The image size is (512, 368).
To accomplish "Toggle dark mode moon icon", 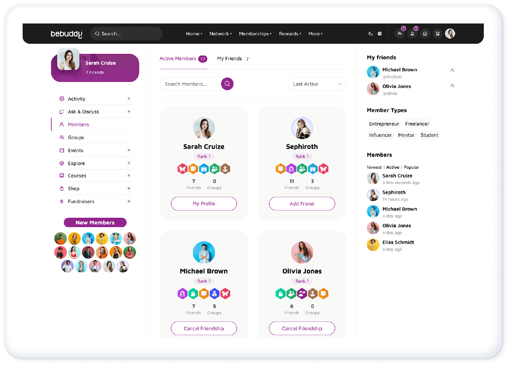I will tap(370, 34).
